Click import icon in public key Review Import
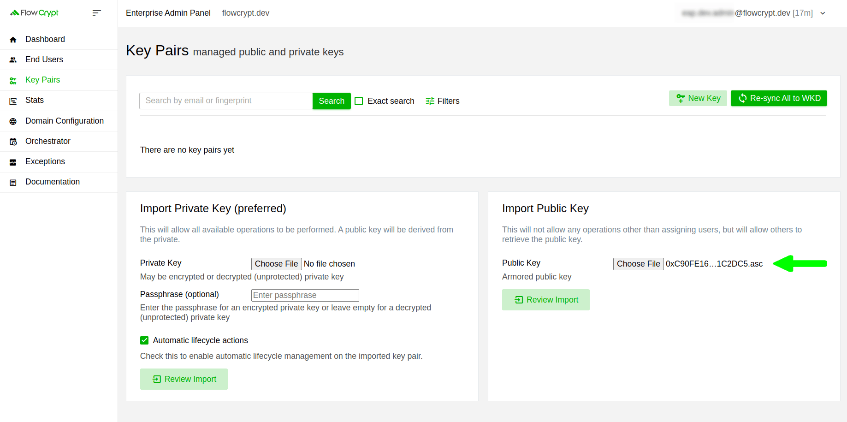This screenshot has height=422, width=847. (519, 300)
